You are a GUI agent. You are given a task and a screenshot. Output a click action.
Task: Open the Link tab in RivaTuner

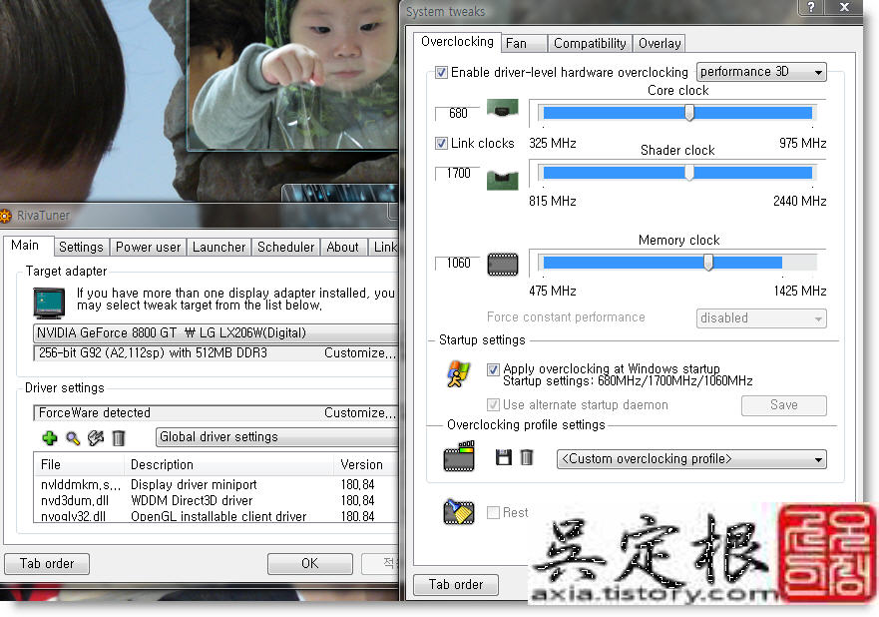click(384, 248)
